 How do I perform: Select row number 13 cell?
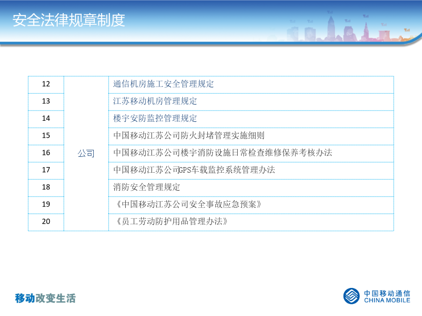click(46, 102)
